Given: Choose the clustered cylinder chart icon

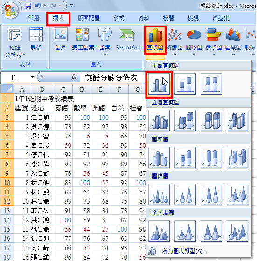Looking at the screenshot, I should click(x=159, y=158).
